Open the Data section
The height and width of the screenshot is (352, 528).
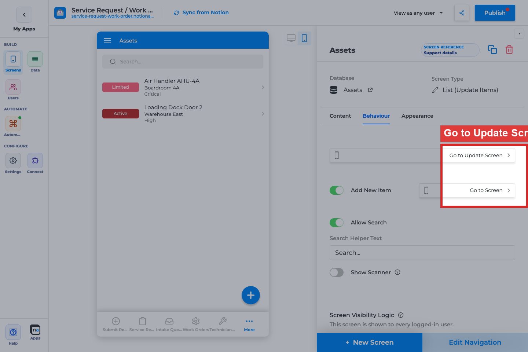[35, 62]
